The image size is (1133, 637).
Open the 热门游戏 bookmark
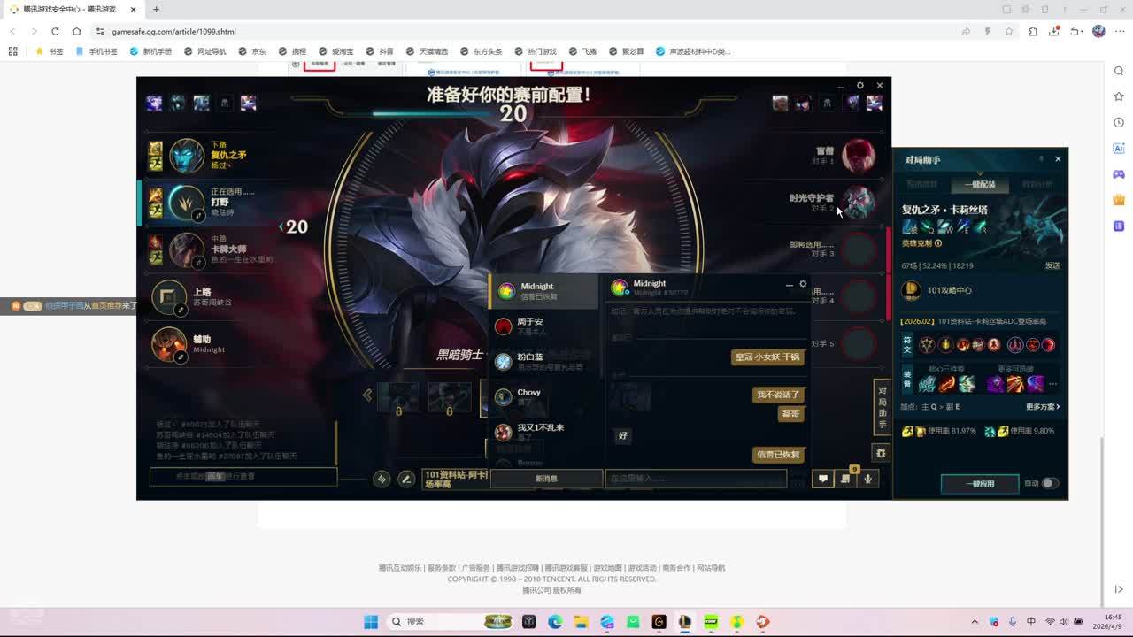pyautogui.click(x=536, y=51)
